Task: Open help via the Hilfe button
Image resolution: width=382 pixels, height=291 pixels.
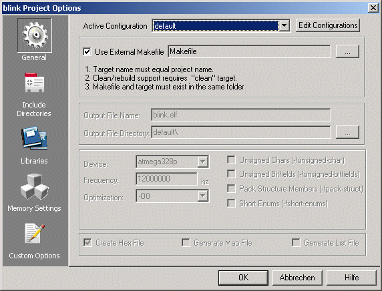Action: click(x=351, y=278)
